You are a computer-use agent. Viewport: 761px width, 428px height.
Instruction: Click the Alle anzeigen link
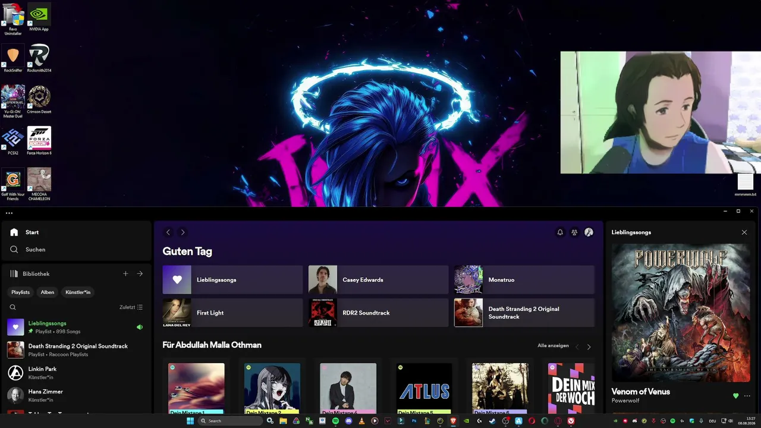click(553, 345)
